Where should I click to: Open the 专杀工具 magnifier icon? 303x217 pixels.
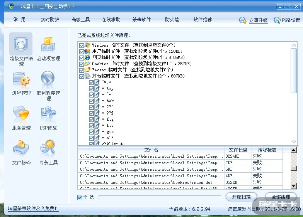(x=48, y=147)
